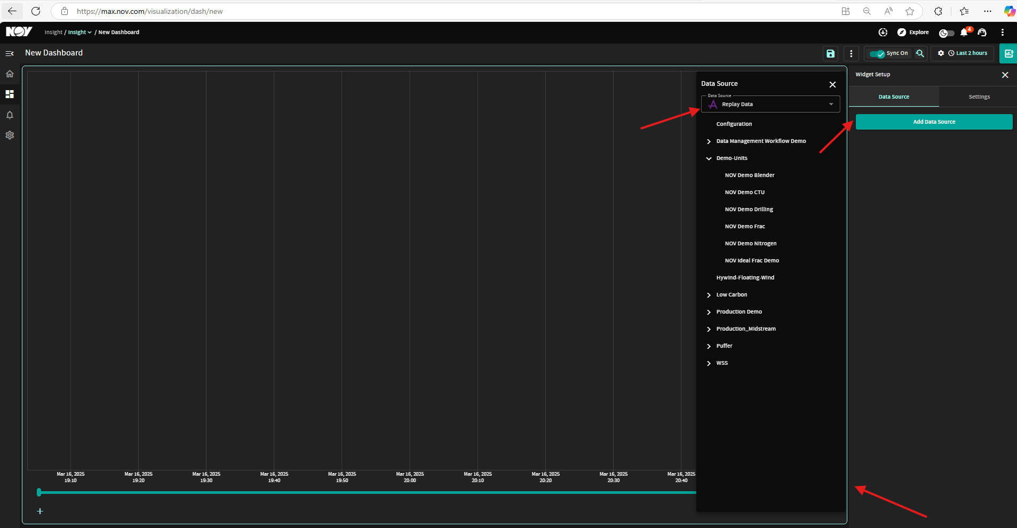This screenshot has width=1017, height=528.
Task: Expand the Production Demo node
Action: pos(709,312)
